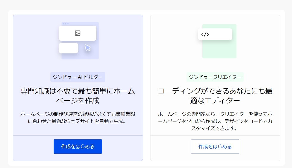The image size is (292, 168).
Task: Click the AI Builder description paragraph text
Action: click(77, 118)
